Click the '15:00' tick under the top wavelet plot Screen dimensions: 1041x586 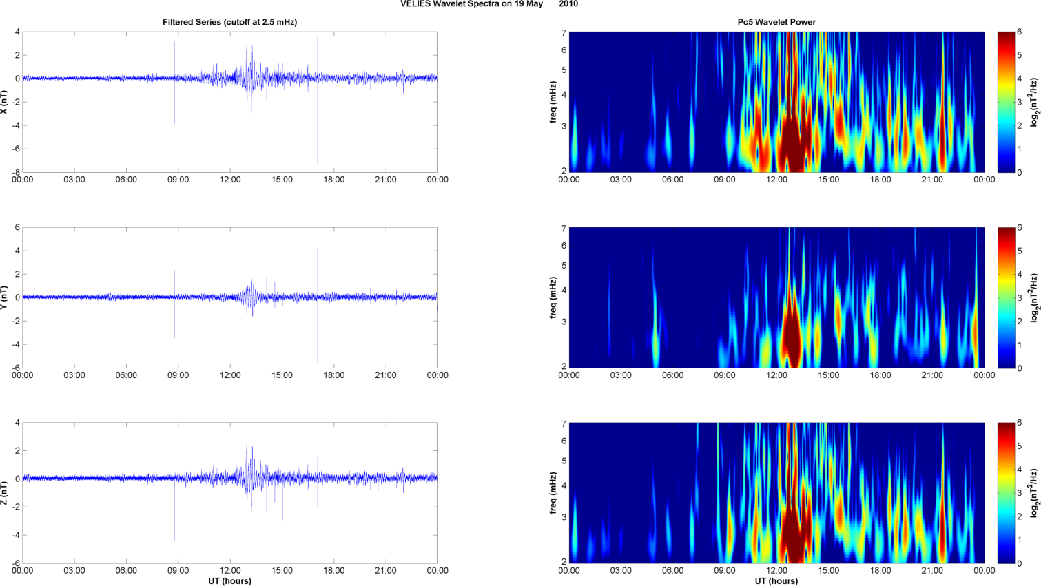pos(828,180)
